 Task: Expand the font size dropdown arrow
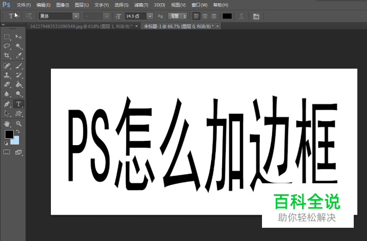pyautogui.click(x=150, y=16)
